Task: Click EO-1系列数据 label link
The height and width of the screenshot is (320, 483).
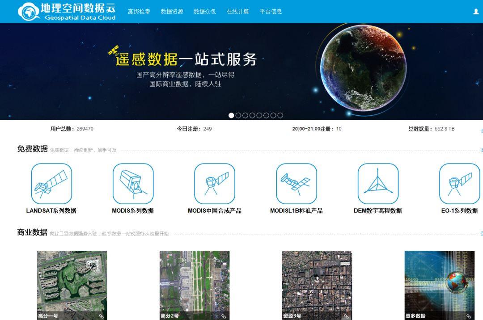Action: tap(460, 211)
